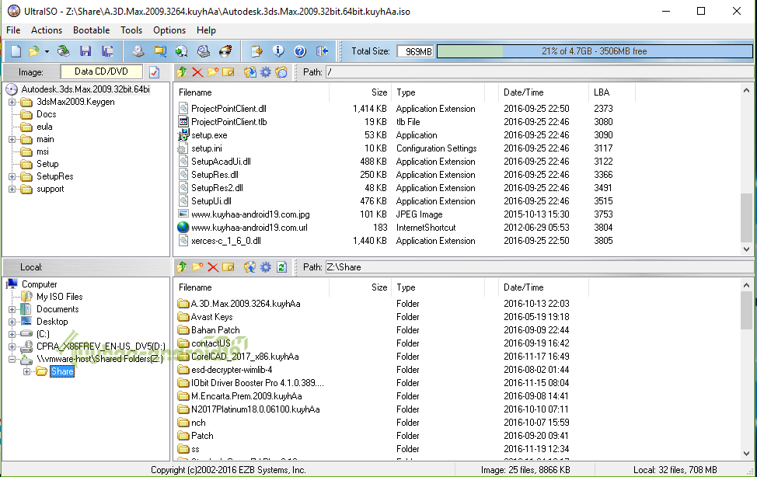
Task: Click view mode icon in image pane toolbar
Action: 281,72
